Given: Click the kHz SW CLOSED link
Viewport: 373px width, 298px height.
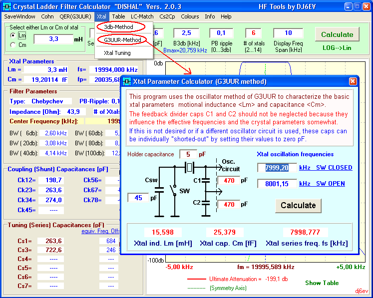Looking at the screenshot, I should [x=326, y=168].
